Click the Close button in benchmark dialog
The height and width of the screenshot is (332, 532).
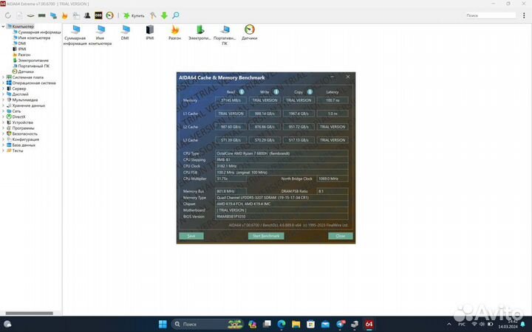(341, 236)
